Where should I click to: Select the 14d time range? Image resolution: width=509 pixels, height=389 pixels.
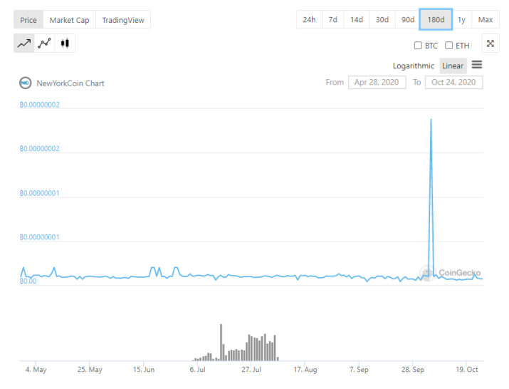tap(357, 19)
